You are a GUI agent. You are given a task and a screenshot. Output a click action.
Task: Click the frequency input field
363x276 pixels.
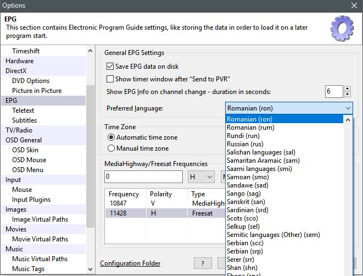(143, 177)
